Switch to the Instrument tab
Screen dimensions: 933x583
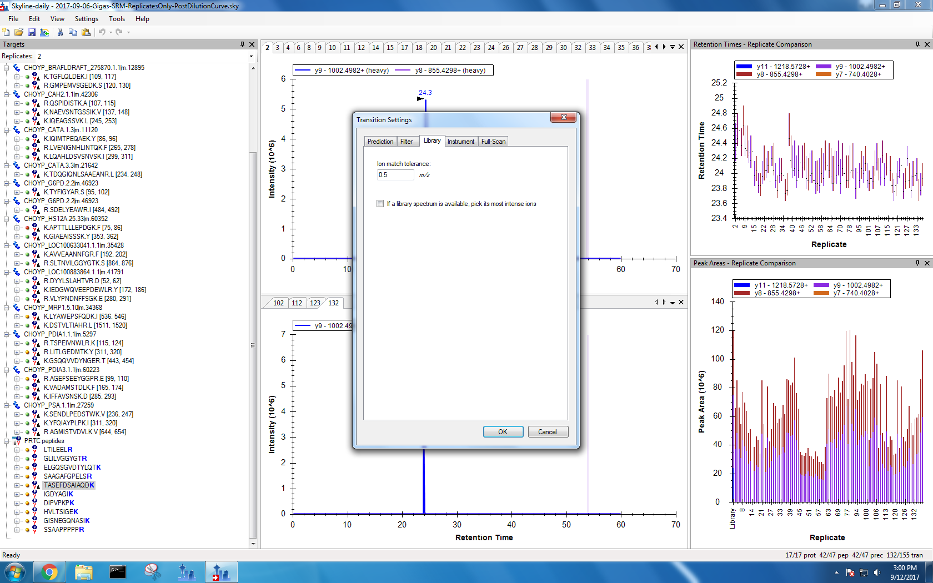pos(461,142)
